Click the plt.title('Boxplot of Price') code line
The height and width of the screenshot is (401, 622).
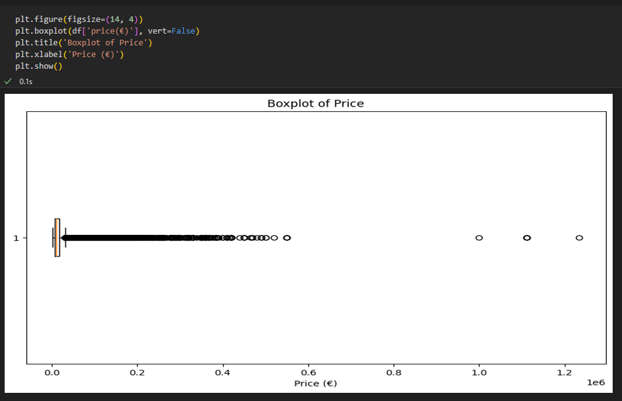click(x=83, y=43)
